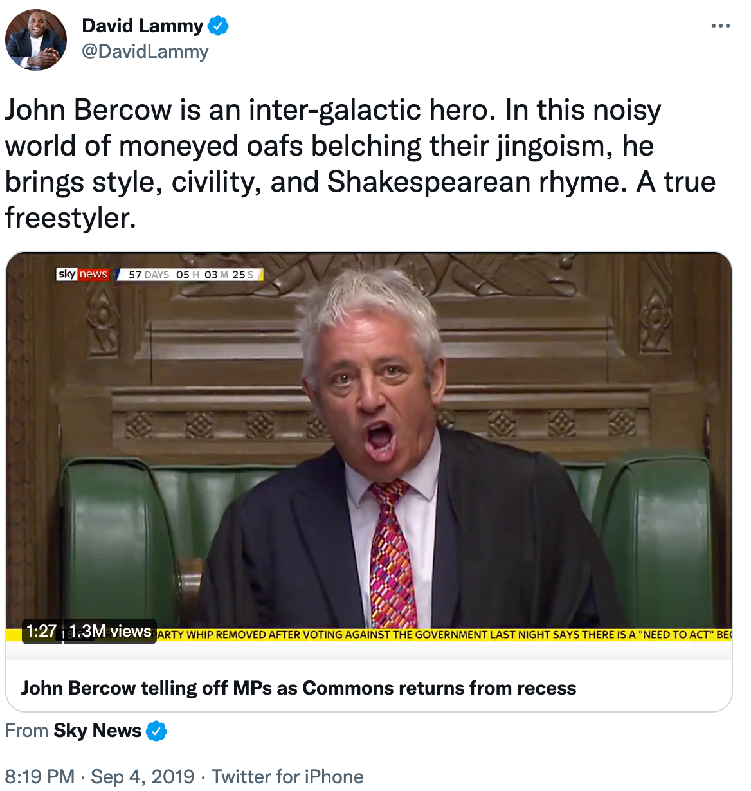This screenshot has height=791, width=751.
Task: Click verified badge next to Sky News
Action: tap(156, 731)
